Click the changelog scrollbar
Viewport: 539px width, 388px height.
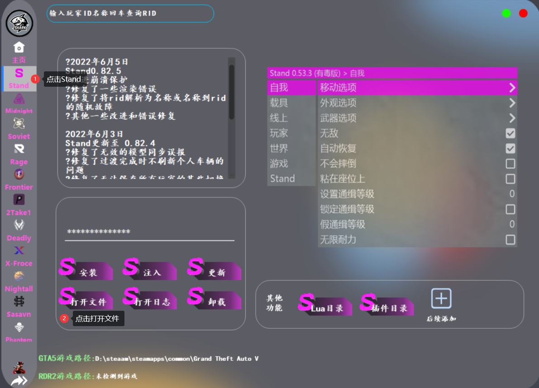point(231,93)
